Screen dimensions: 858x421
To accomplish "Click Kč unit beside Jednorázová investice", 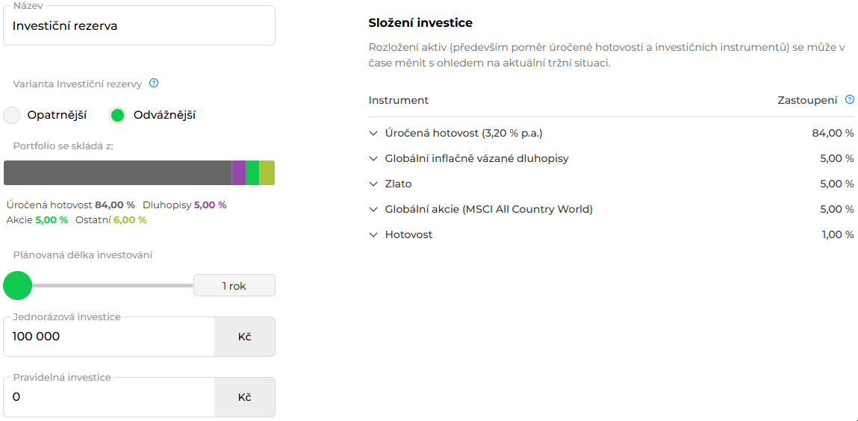I will click(245, 337).
